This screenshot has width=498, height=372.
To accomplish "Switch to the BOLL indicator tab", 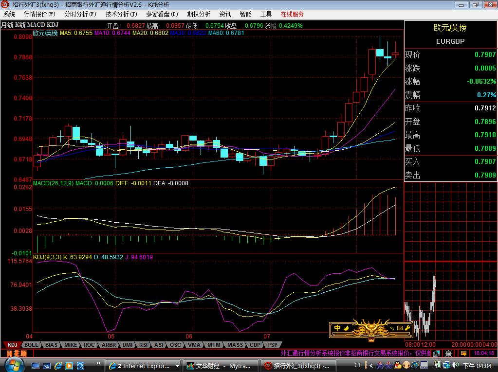I will pos(31,345).
